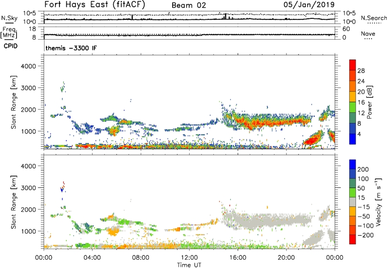Click the yellow-orange 16–20 dB power swatch
Screen dimensions: 387x268
[x=353, y=97]
